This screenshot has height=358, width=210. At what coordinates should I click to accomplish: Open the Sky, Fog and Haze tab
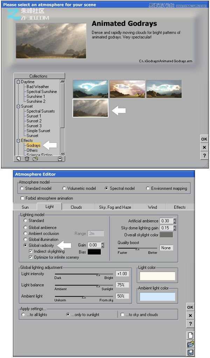(x=115, y=207)
